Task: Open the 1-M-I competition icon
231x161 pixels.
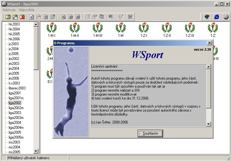Action: 52,30
